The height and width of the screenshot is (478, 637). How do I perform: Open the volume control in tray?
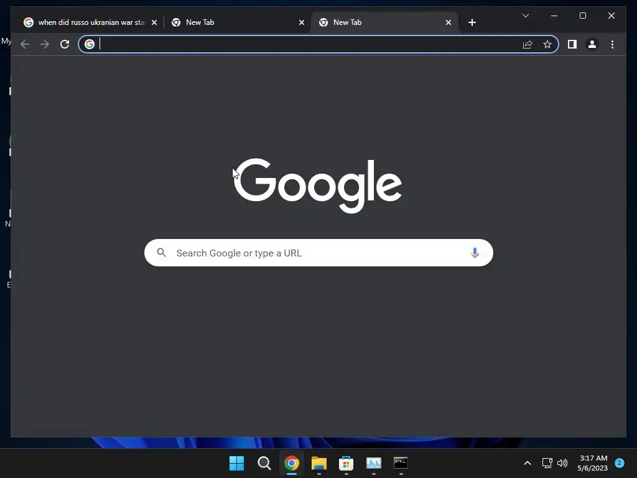pyautogui.click(x=562, y=463)
